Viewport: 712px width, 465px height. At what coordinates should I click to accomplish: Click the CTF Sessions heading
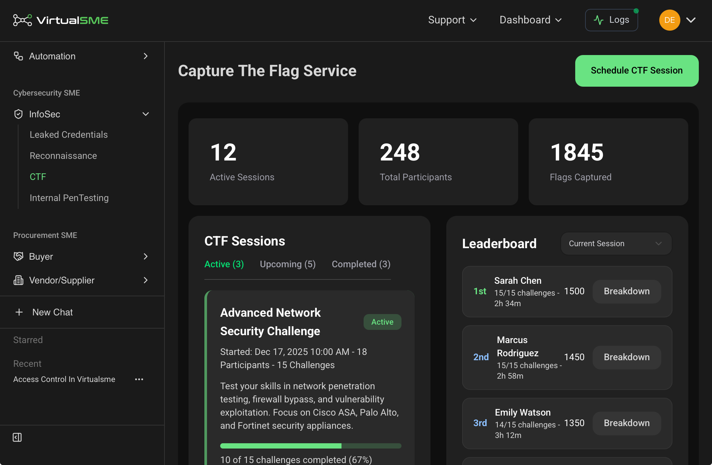[245, 241]
